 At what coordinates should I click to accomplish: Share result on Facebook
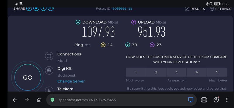(43, 9)
